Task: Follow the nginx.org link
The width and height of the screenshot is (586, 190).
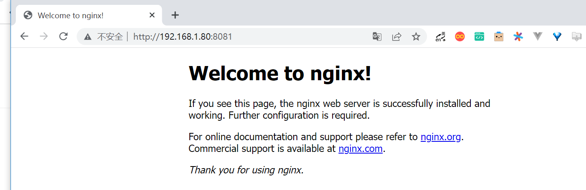Action: click(x=441, y=137)
